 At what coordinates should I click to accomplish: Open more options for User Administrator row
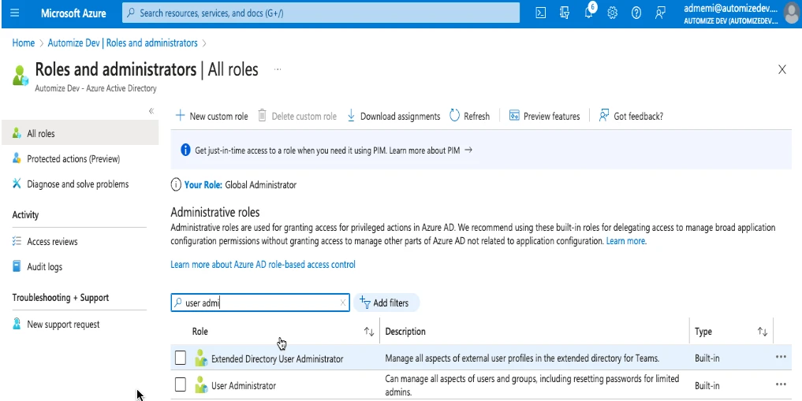click(x=781, y=384)
